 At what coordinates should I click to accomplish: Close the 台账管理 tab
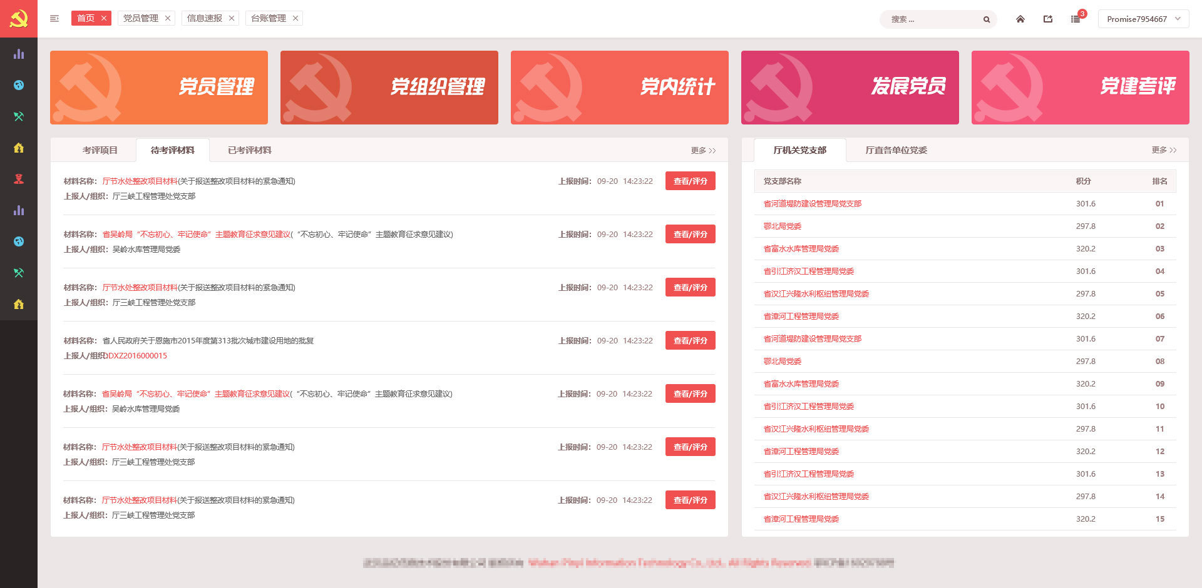(295, 18)
